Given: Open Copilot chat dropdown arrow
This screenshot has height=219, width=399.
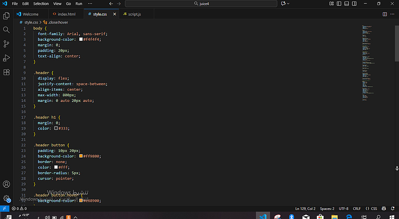Looking at the screenshot, I should coord(288,4).
